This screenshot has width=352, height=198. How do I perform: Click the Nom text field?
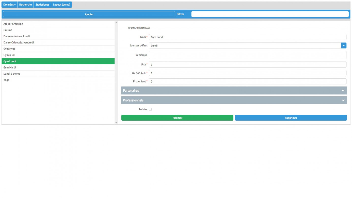248,37
